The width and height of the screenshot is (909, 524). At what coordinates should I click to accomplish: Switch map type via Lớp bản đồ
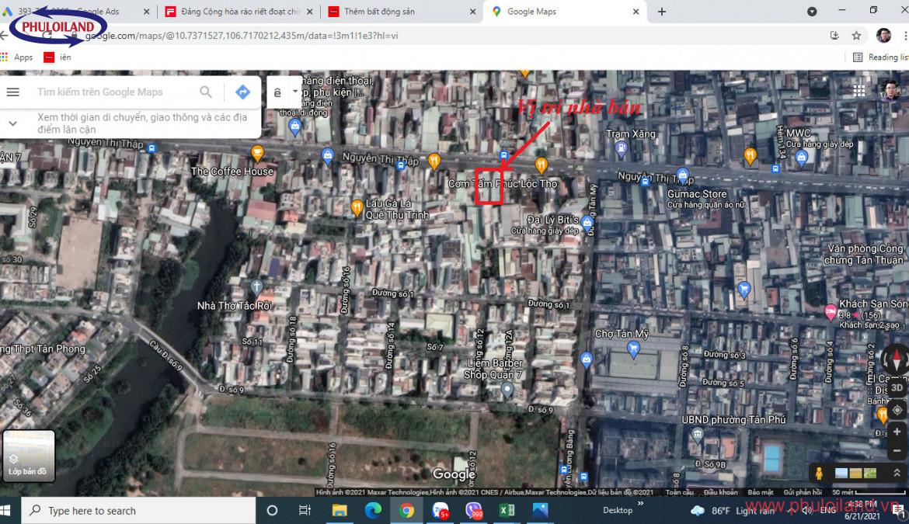[x=29, y=456]
